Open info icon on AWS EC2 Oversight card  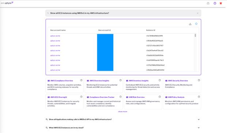[81, 97]
